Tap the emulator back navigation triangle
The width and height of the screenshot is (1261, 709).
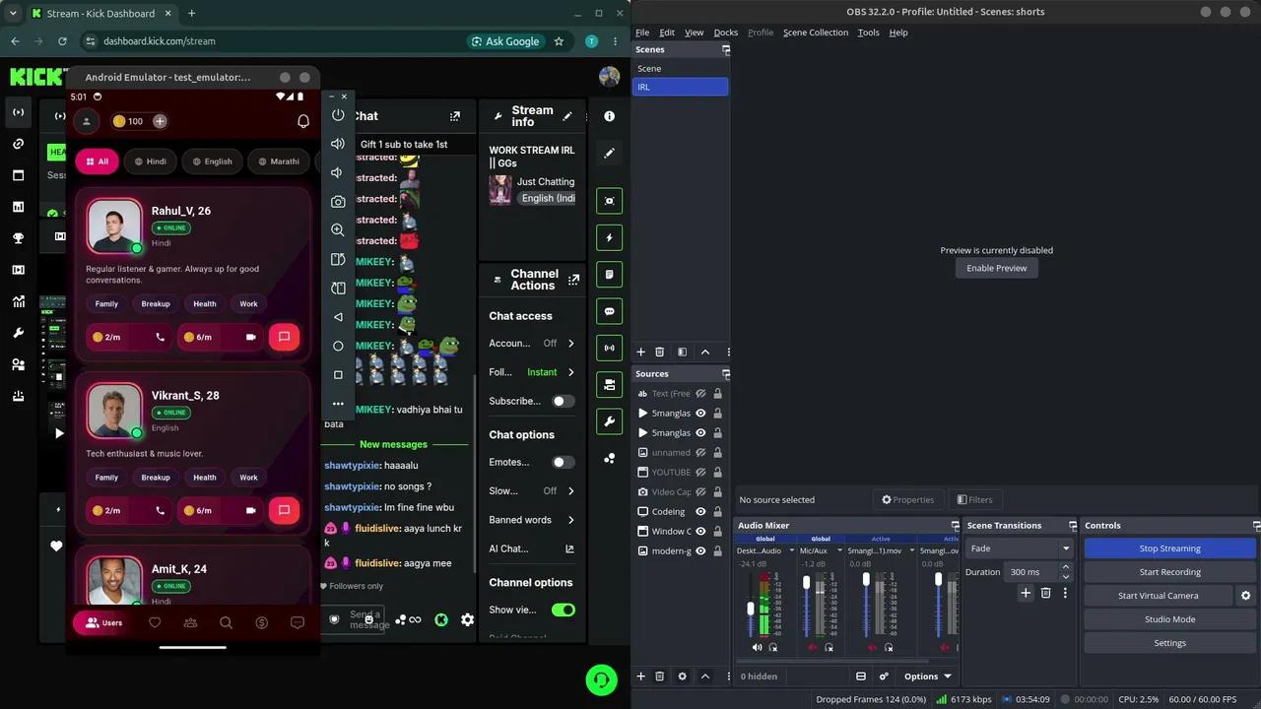click(338, 317)
